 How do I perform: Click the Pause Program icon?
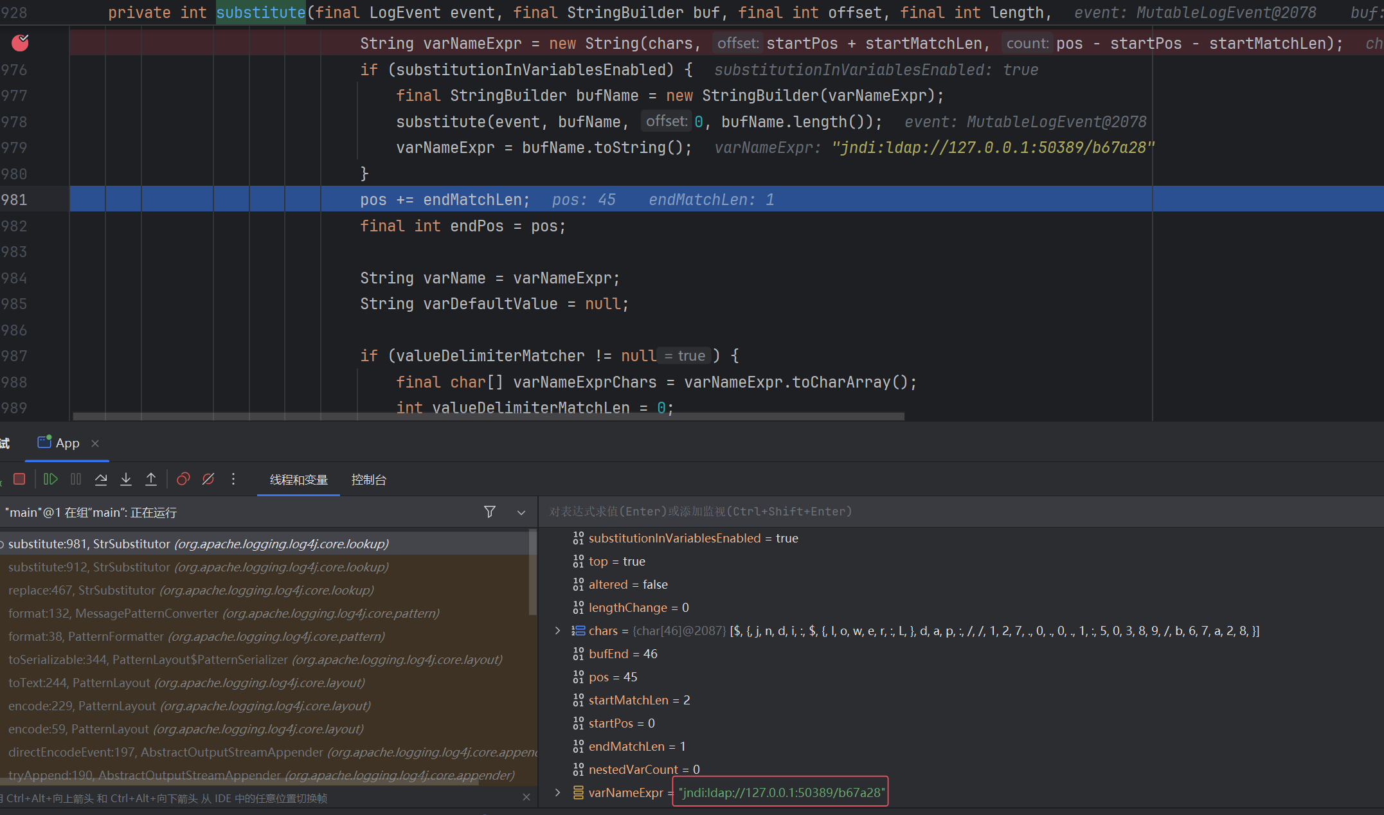[76, 479]
